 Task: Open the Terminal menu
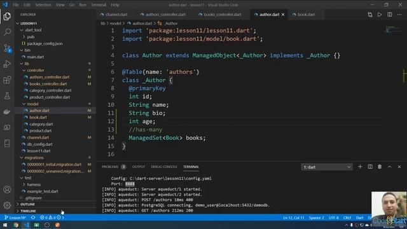[99, 4]
